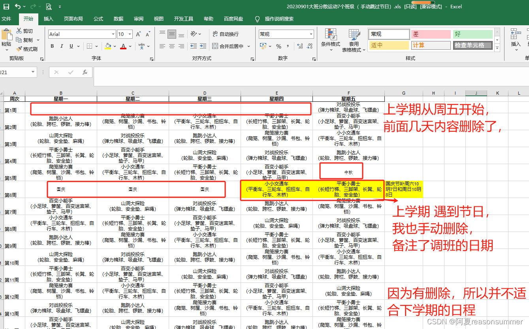Image resolution: width=529 pixels, height=329 pixels.
Task: Toggle Wrap Text (自动换行)
Action: 226,34
